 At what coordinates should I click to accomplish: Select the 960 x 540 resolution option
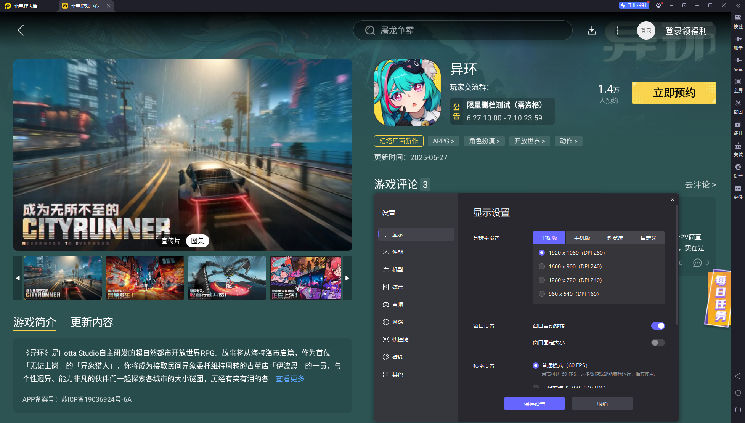pos(542,294)
